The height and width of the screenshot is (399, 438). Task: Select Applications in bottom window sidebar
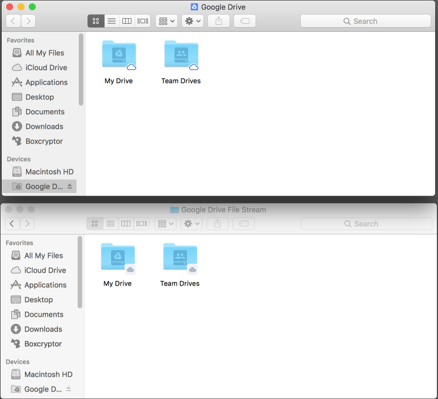coord(39,285)
